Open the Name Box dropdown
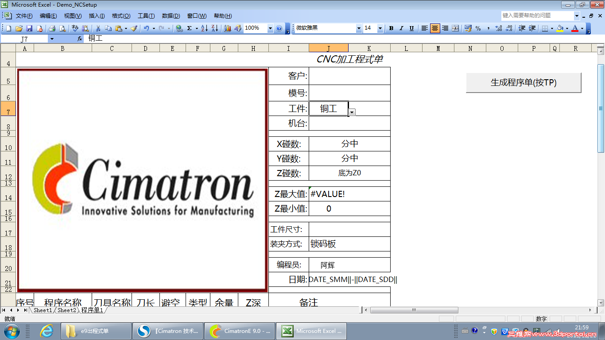This screenshot has height=340, width=605. (52, 39)
